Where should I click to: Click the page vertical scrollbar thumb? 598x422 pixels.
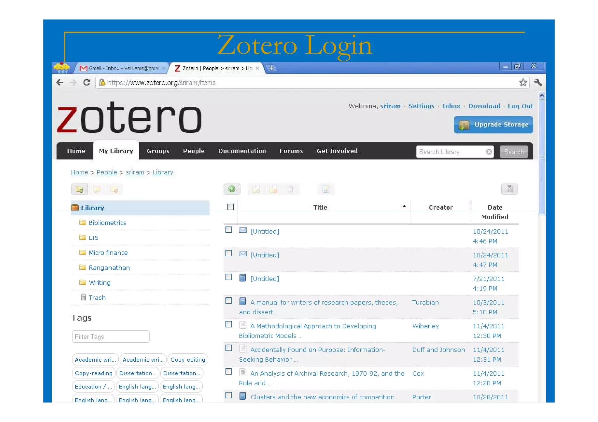(x=542, y=157)
